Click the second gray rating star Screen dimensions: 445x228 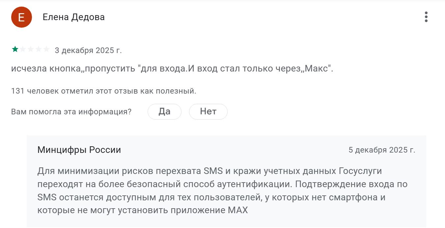point(23,49)
